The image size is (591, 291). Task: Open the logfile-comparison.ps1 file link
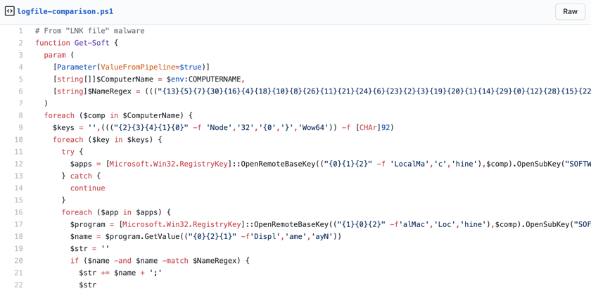click(65, 11)
